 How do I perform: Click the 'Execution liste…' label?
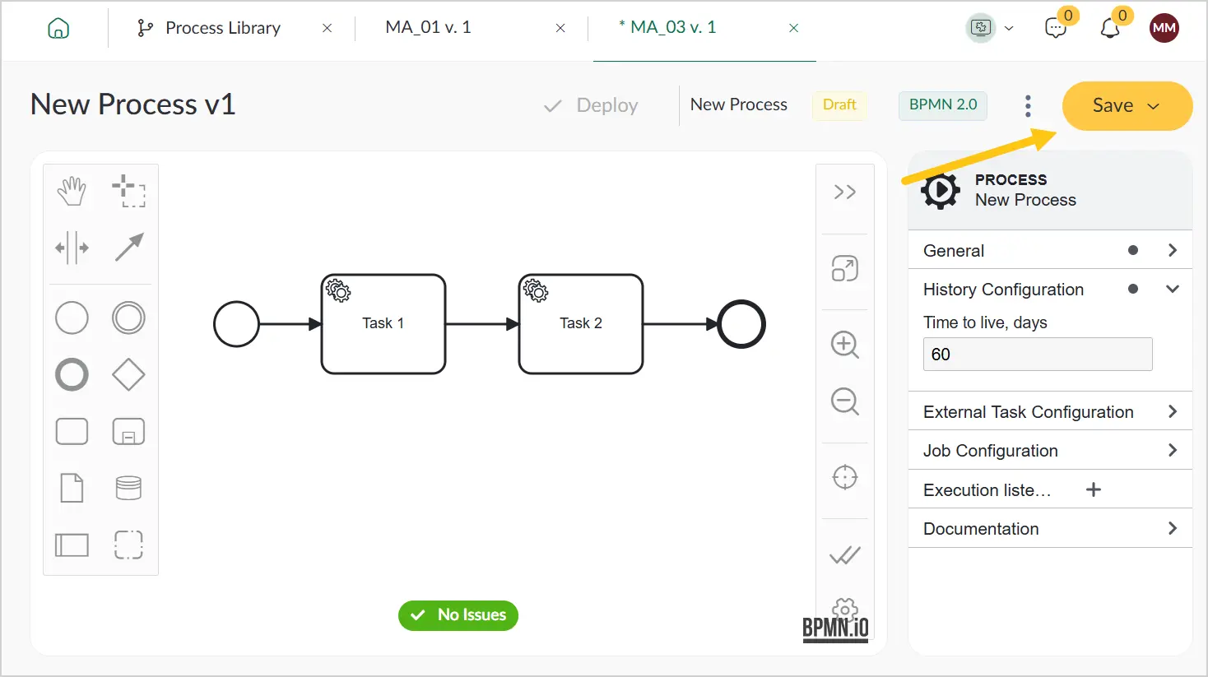[x=987, y=490]
